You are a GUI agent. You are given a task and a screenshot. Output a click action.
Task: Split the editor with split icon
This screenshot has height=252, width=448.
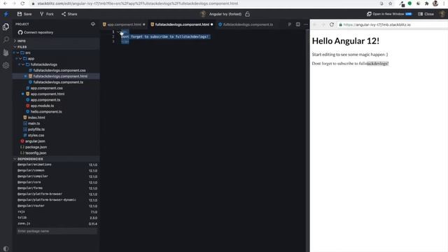click(298, 24)
